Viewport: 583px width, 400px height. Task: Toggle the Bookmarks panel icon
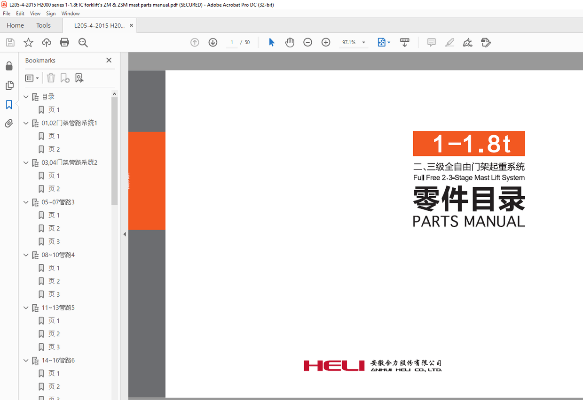point(9,104)
